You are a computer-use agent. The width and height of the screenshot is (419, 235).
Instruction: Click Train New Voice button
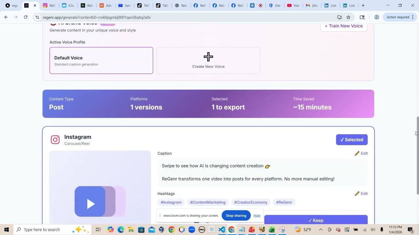[x=344, y=26]
